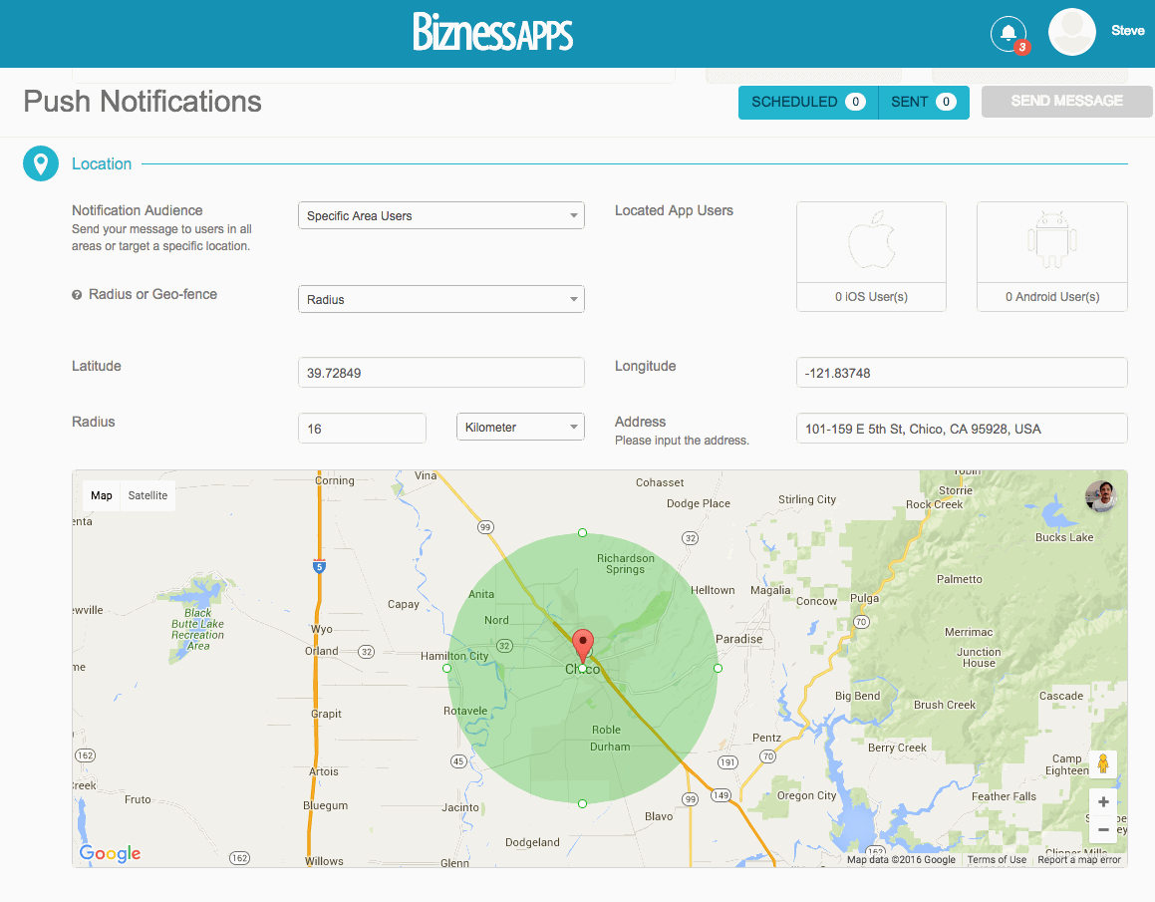1155x902 pixels.
Task: Click the Location section heading
Action: [102, 163]
